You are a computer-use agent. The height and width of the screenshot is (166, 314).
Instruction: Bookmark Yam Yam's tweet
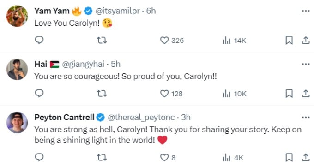click(x=289, y=41)
